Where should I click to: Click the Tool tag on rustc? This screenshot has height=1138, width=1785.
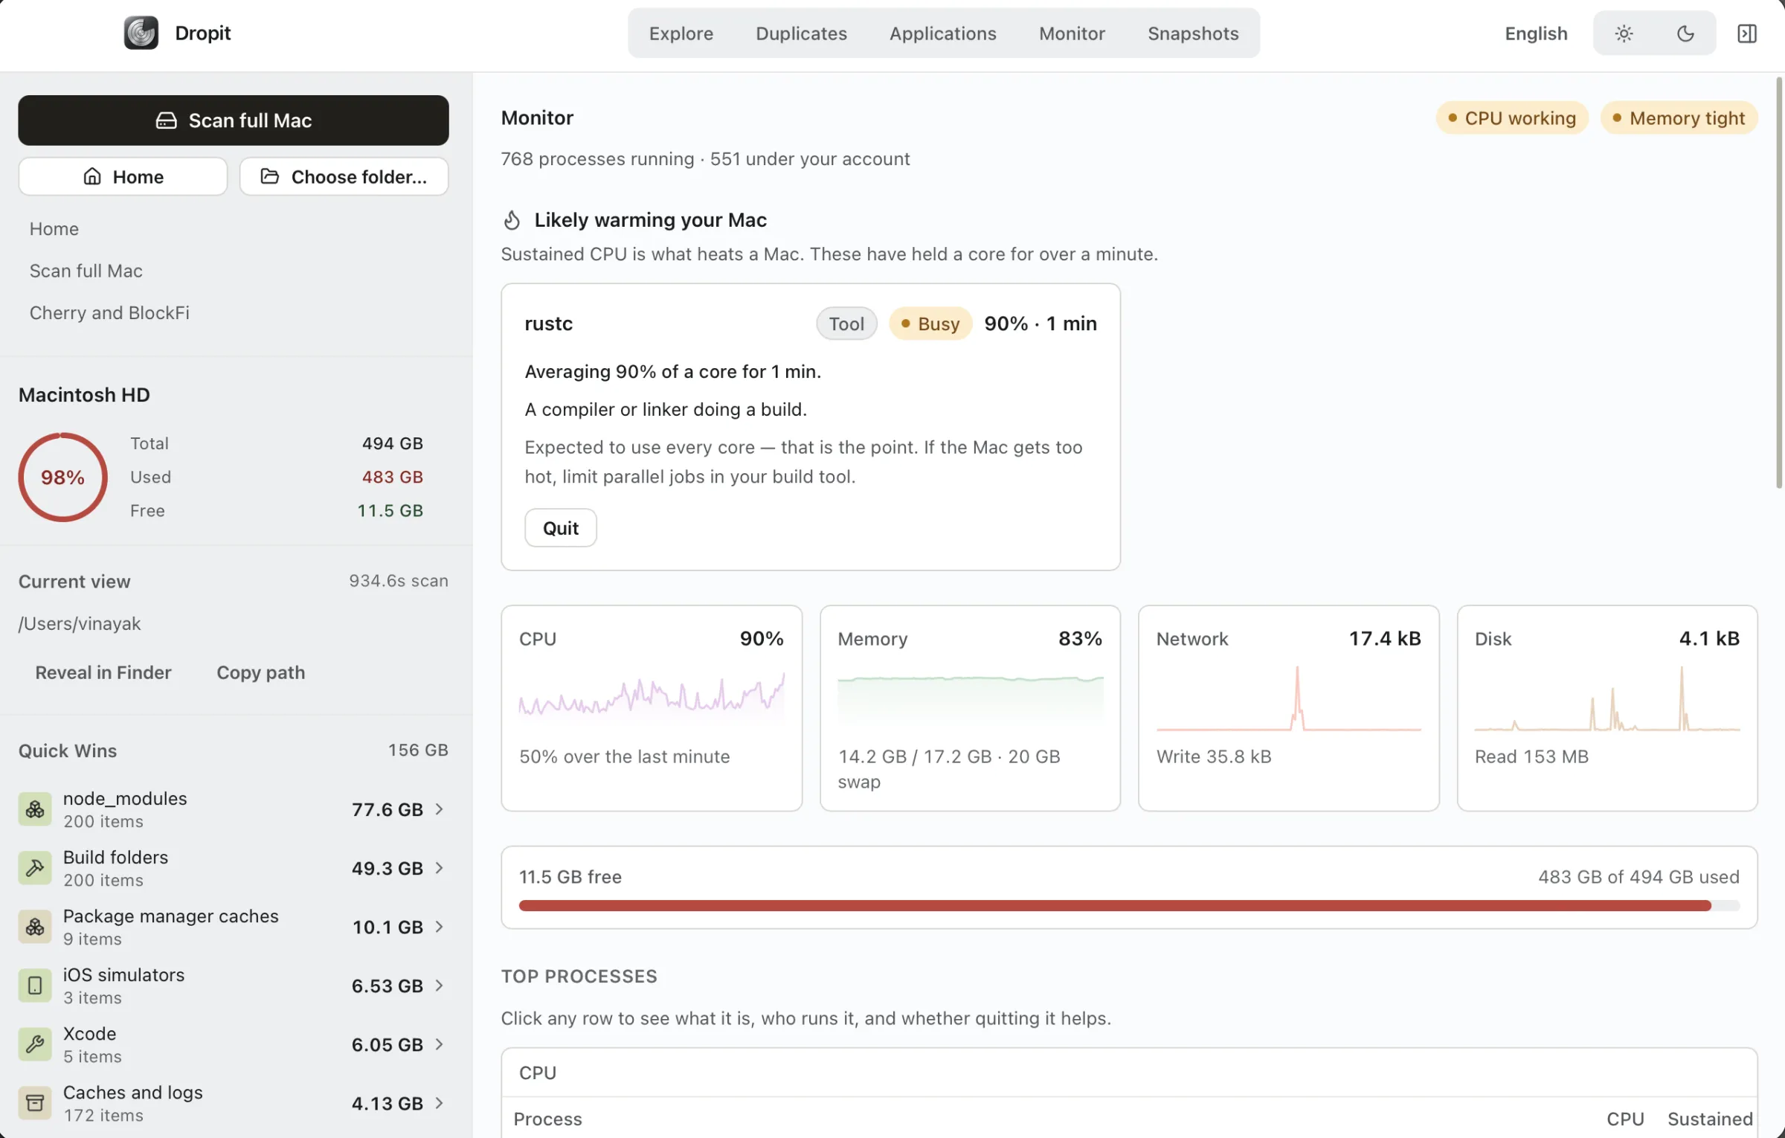(x=846, y=324)
